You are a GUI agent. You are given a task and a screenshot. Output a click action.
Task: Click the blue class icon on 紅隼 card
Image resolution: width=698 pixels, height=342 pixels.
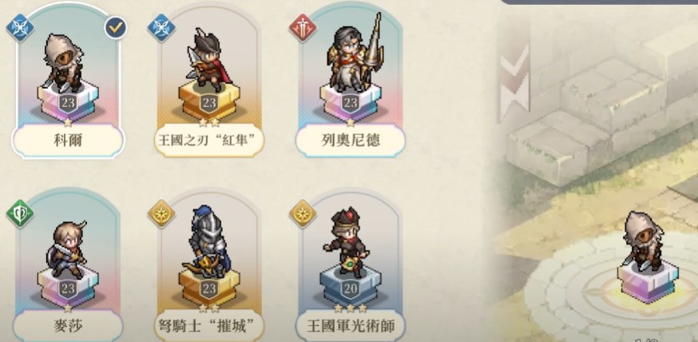[x=161, y=28]
